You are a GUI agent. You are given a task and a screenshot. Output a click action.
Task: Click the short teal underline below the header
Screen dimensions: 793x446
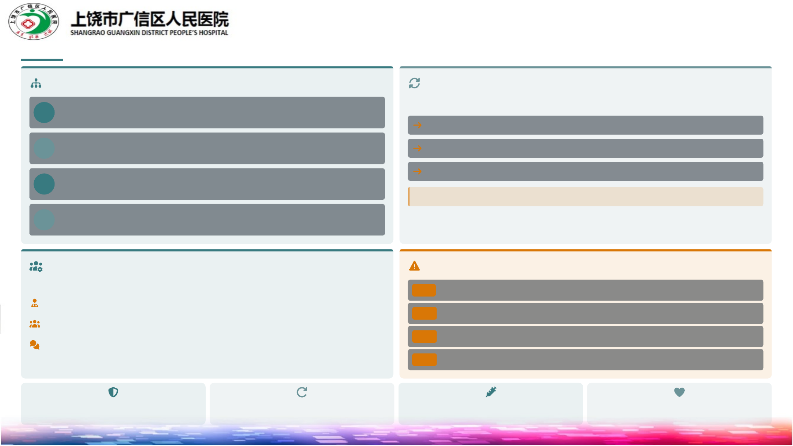pos(42,60)
